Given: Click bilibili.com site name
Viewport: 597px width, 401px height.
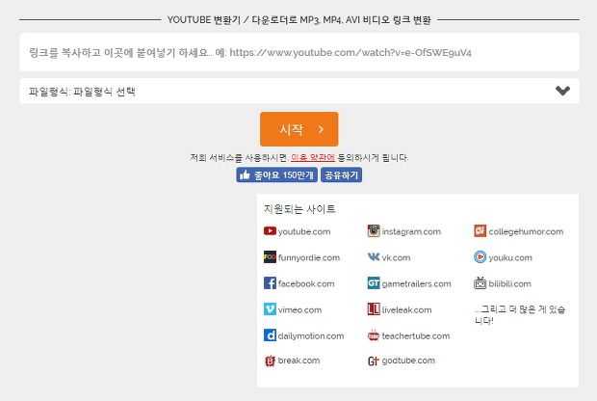Looking at the screenshot, I should tap(509, 283).
